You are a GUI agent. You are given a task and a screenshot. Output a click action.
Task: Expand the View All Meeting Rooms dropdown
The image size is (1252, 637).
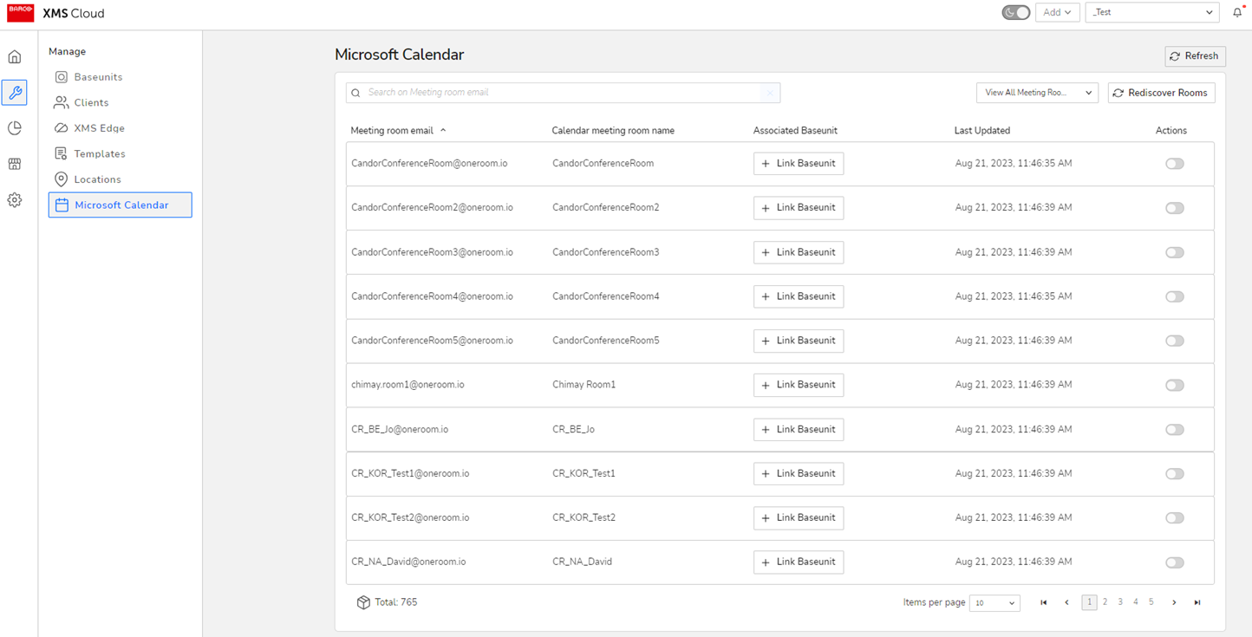(1037, 93)
